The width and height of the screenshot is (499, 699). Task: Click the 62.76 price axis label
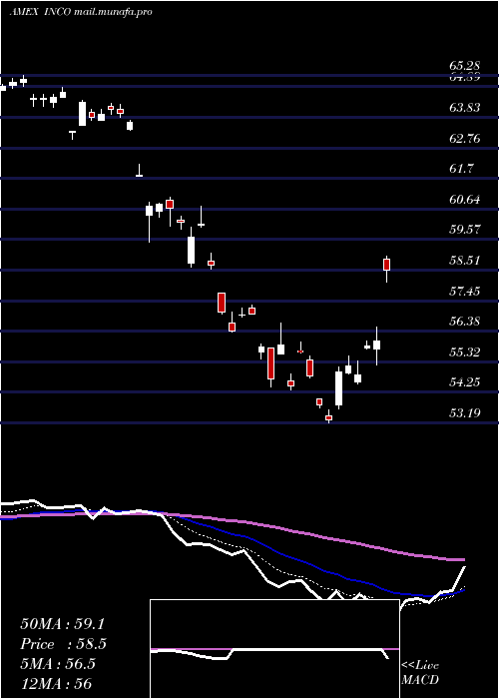465,138
